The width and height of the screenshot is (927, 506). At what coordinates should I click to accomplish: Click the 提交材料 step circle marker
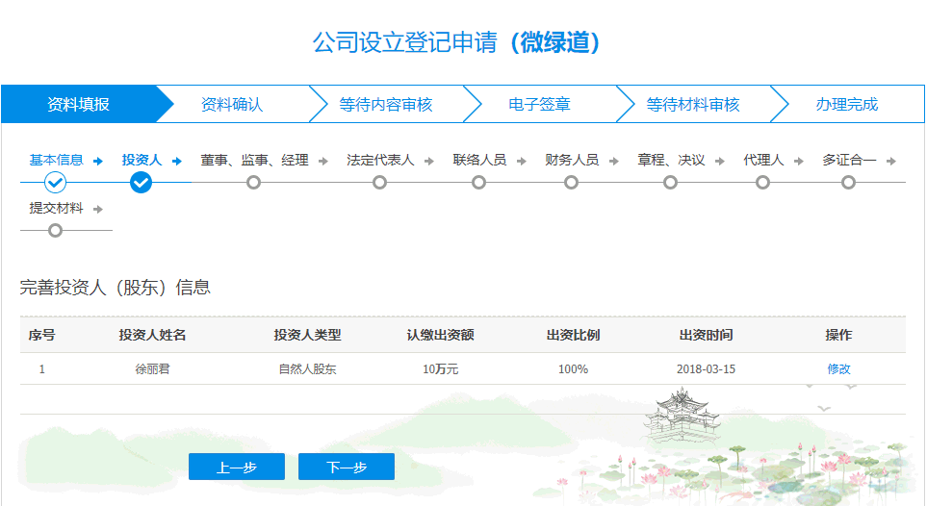[x=55, y=231]
